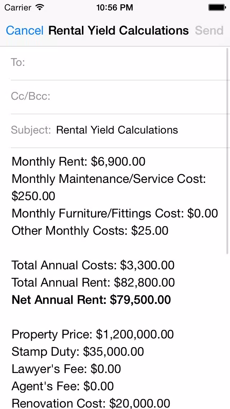Image resolution: width=230 pixels, height=409 pixels.
Task: Tap the Send button
Action: (209, 31)
